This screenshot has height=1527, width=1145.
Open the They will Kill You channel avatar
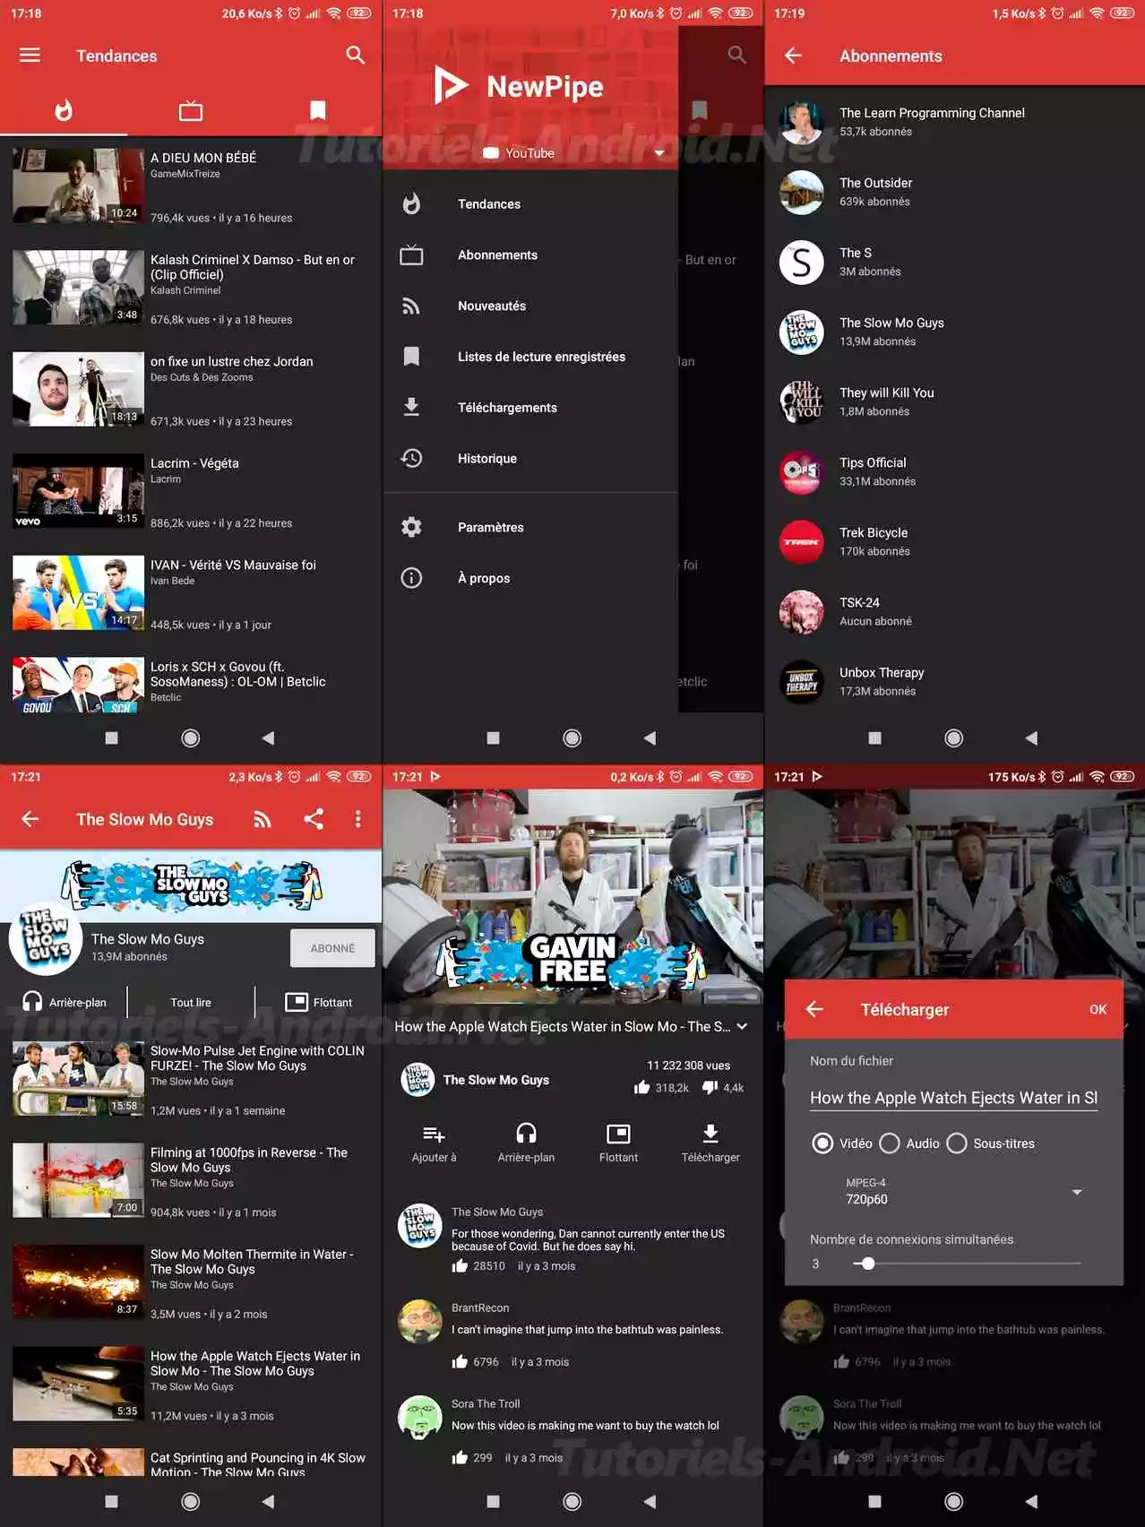(802, 401)
